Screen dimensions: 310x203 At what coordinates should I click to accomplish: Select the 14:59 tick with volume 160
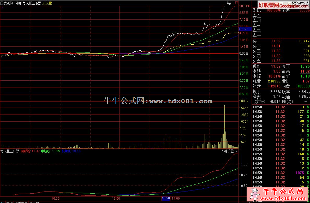pyautogui.click(x=301, y=154)
